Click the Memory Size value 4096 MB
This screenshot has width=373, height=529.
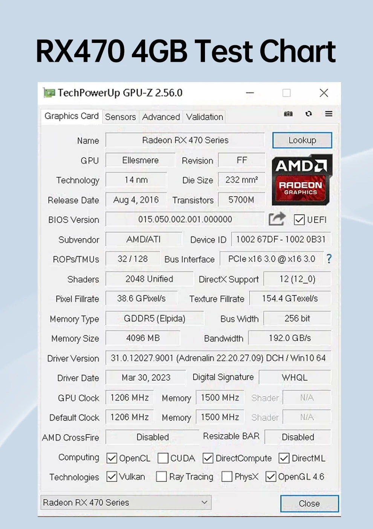coord(143,338)
